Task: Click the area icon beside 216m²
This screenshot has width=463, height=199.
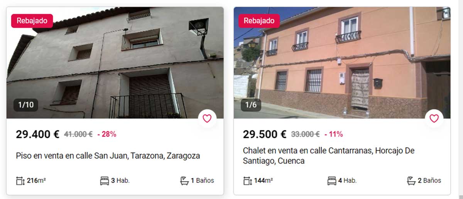Action: [x=20, y=180]
